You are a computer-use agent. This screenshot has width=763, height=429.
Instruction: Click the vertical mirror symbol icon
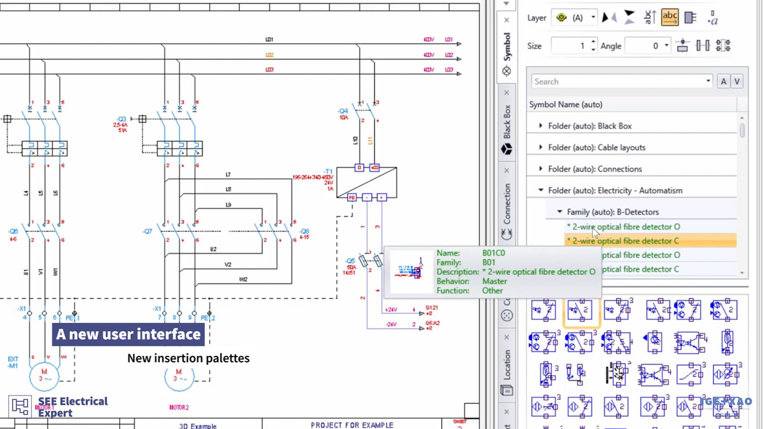pyautogui.click(x=629, y=18)
